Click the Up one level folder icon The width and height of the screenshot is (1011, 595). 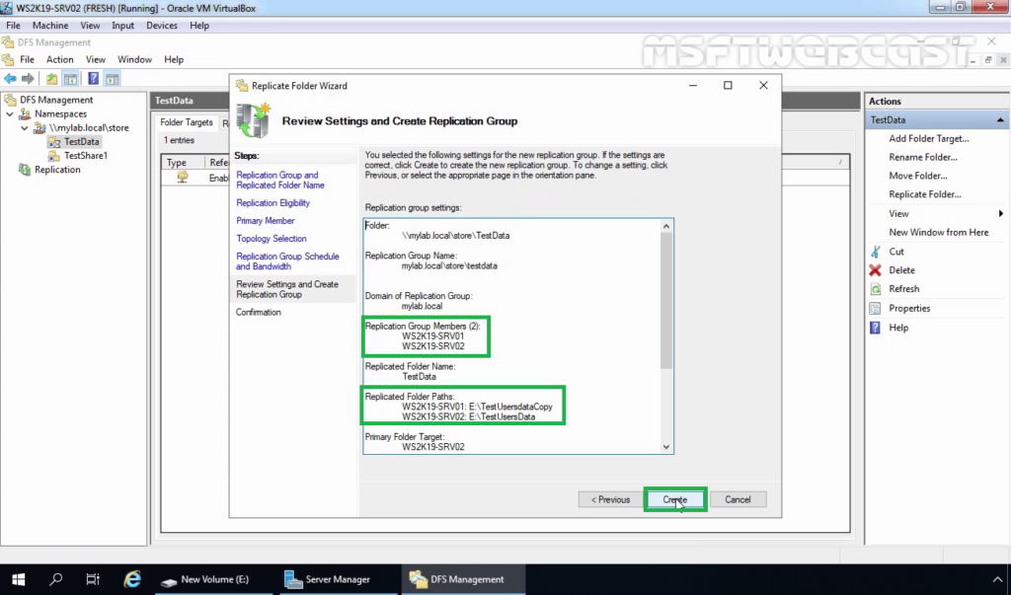(51, 79)
